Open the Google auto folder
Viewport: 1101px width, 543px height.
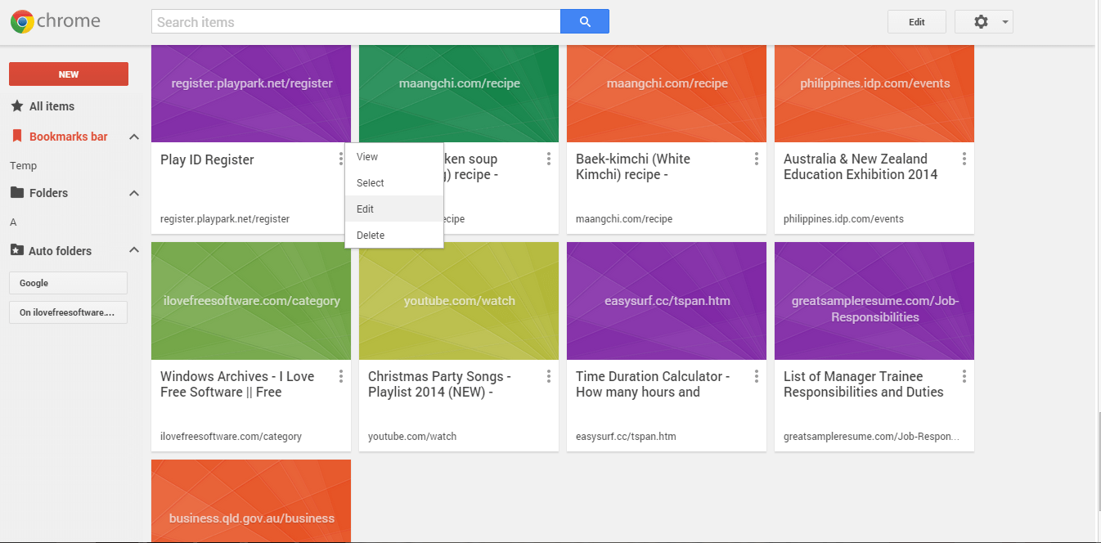coord(68,283)
